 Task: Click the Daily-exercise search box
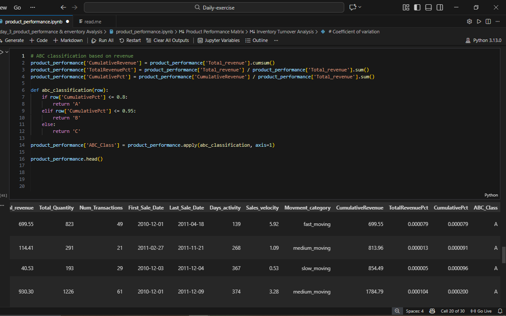[x=214, y=7]
